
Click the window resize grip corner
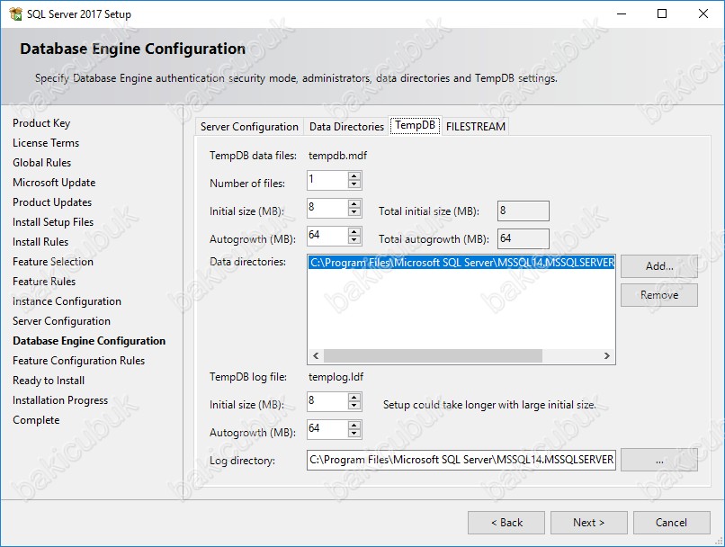719,541
